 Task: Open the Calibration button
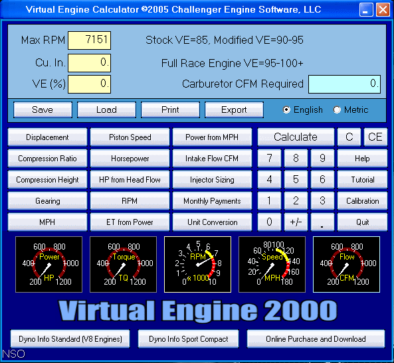[362, 201]
